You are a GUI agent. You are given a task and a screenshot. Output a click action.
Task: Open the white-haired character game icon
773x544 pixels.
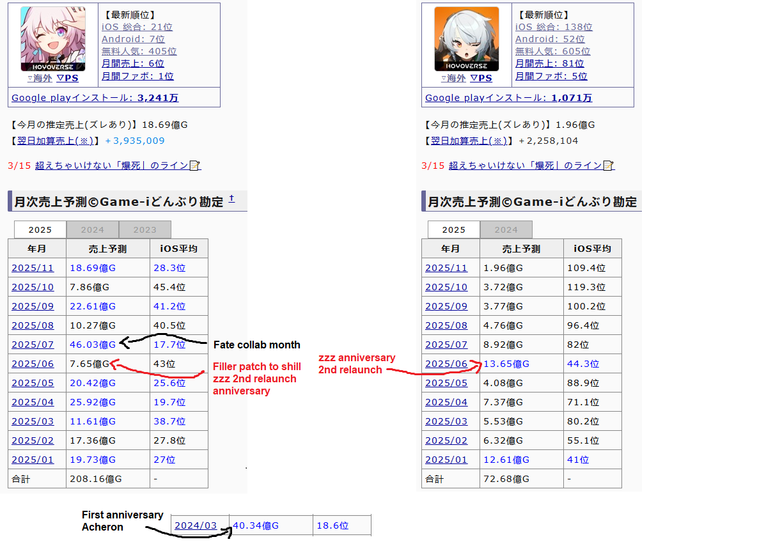pos(466,39)
